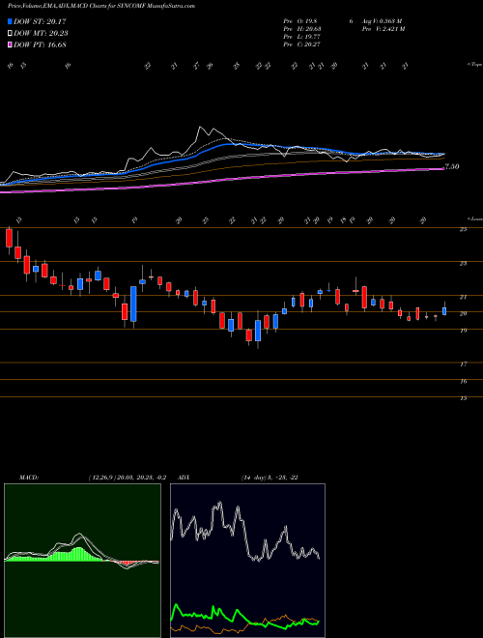Screen dimensions: 483x638
Task: Click the 19 price axis label
Action: (x=463, y=331)
